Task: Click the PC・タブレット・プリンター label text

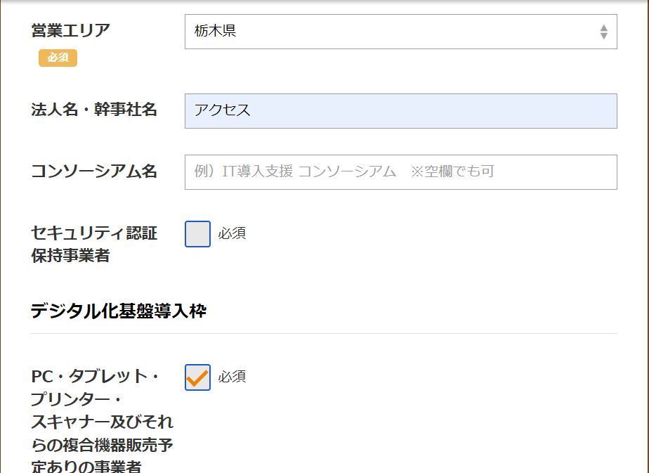Action: tap(102, 420)
